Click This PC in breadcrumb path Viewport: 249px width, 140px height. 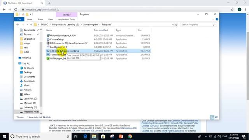tap(44, 24)
